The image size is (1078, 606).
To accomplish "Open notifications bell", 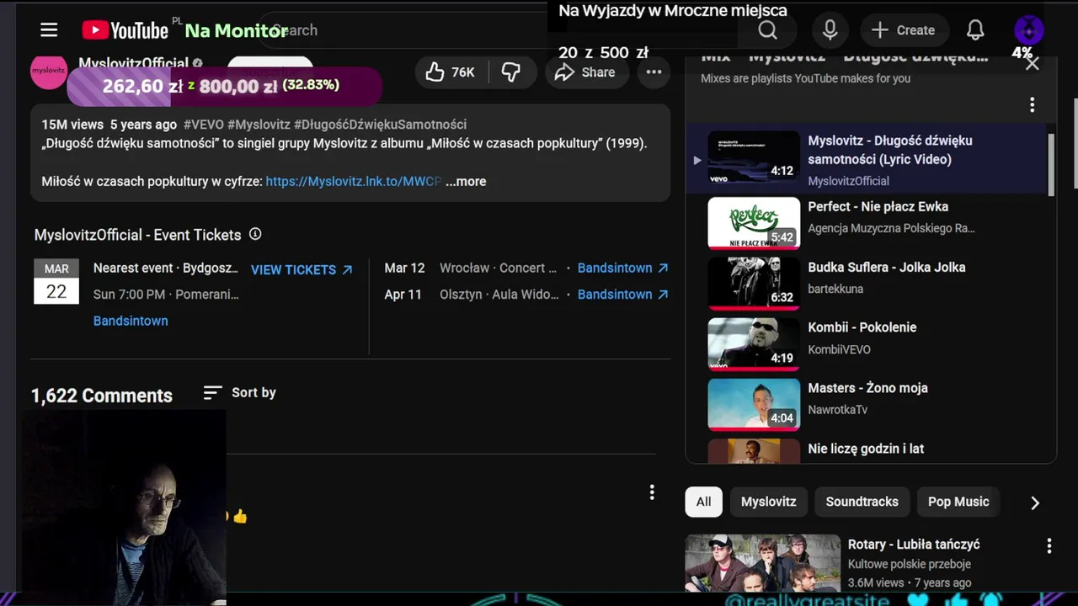I will pos(975,30).
